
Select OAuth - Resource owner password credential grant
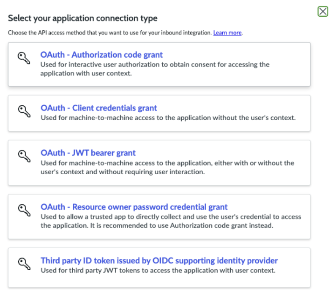coord(134,207)
